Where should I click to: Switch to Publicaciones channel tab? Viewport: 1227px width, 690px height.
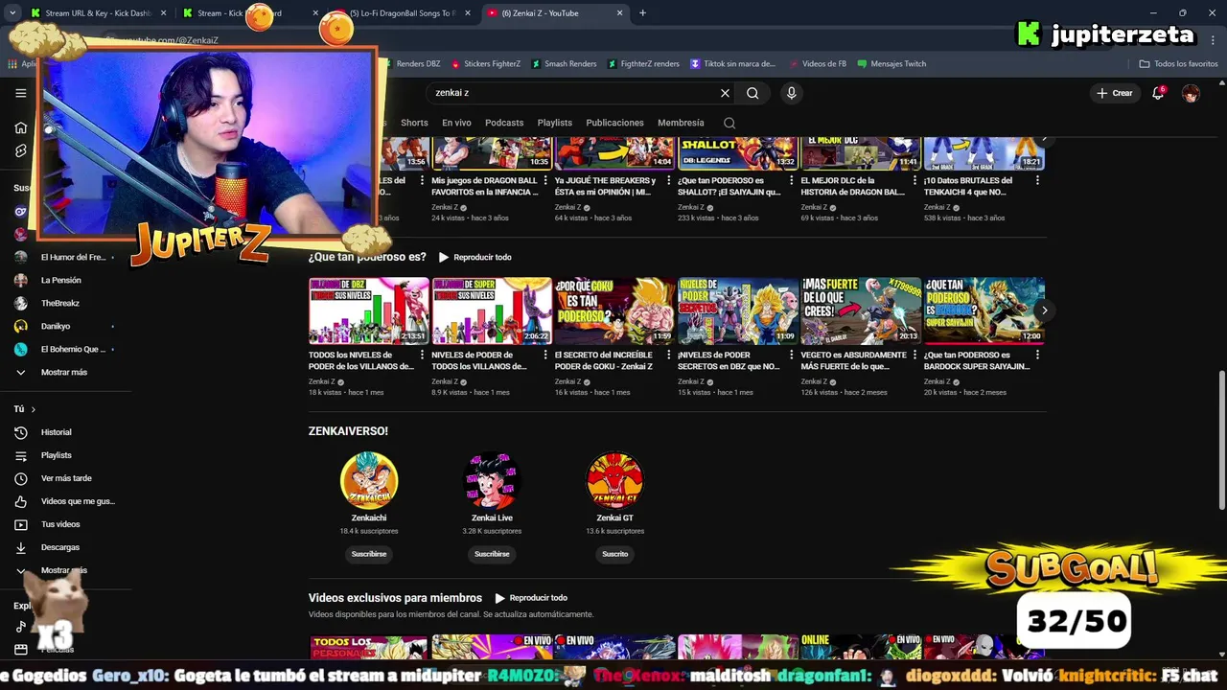[x=614, y=123]
